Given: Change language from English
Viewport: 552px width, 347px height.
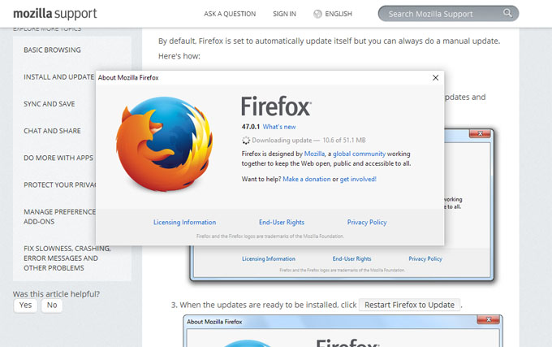Looking at the screenshot, I should 339,14.
